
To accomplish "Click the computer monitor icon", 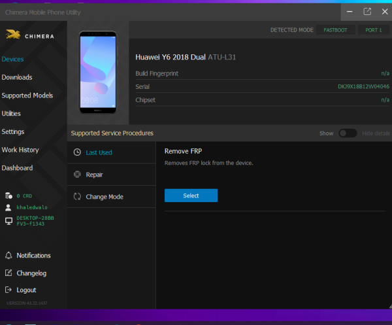I will pyautogui.click(x=8, y=221).
